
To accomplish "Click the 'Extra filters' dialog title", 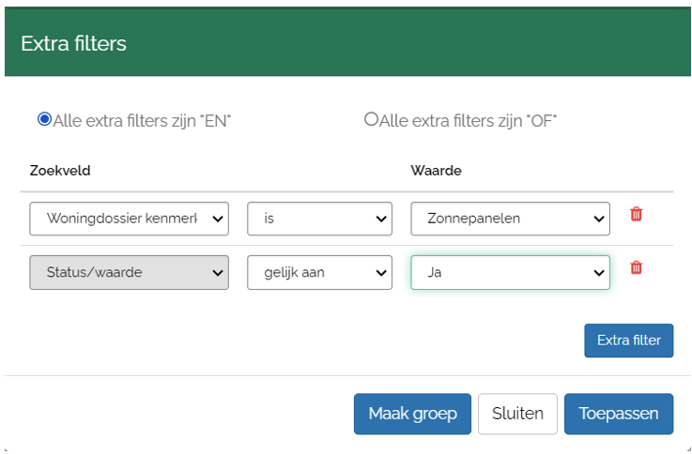I will (73, 43).
